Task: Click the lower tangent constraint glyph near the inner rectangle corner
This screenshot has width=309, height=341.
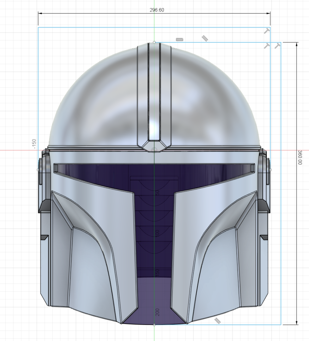Action: pyautogui.click(x=267, y=45)
